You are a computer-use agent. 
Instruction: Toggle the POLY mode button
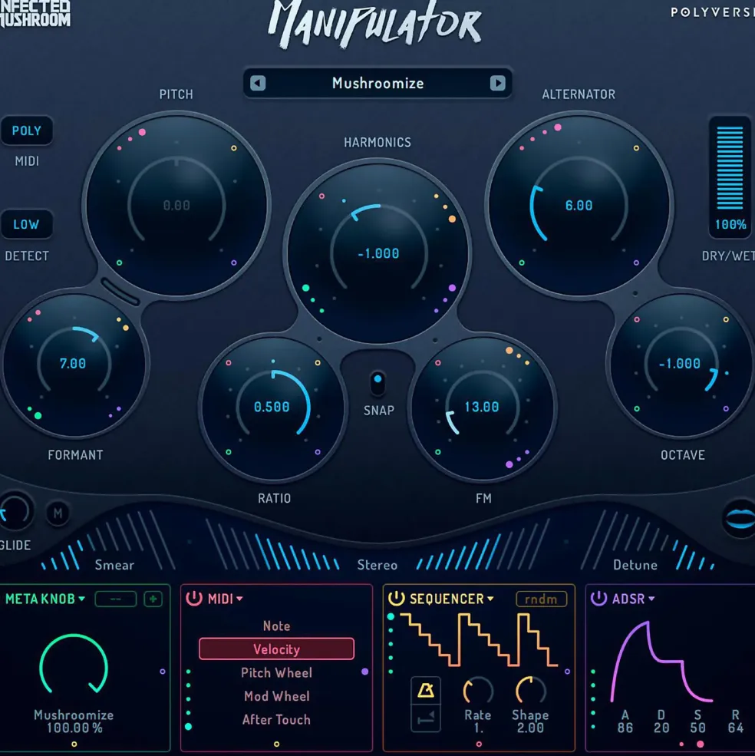27,130
